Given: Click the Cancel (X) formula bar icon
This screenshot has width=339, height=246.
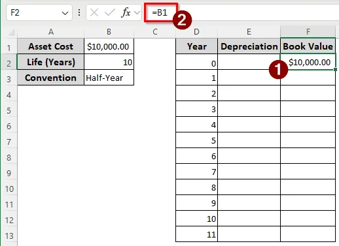Looking at the screenshot, I should point(94,12).
